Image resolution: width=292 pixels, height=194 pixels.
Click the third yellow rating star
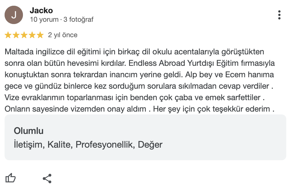click(x=24, y=35)
